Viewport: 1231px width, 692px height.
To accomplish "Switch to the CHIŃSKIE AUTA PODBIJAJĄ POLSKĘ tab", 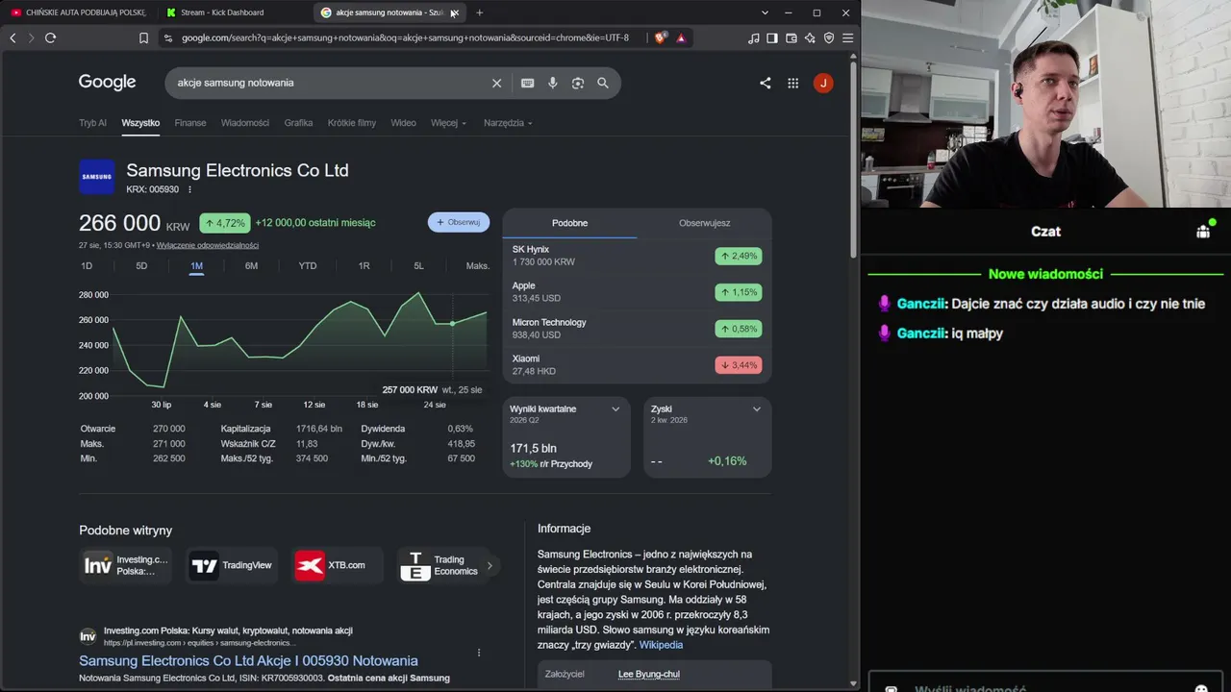I will coord(78,12).
